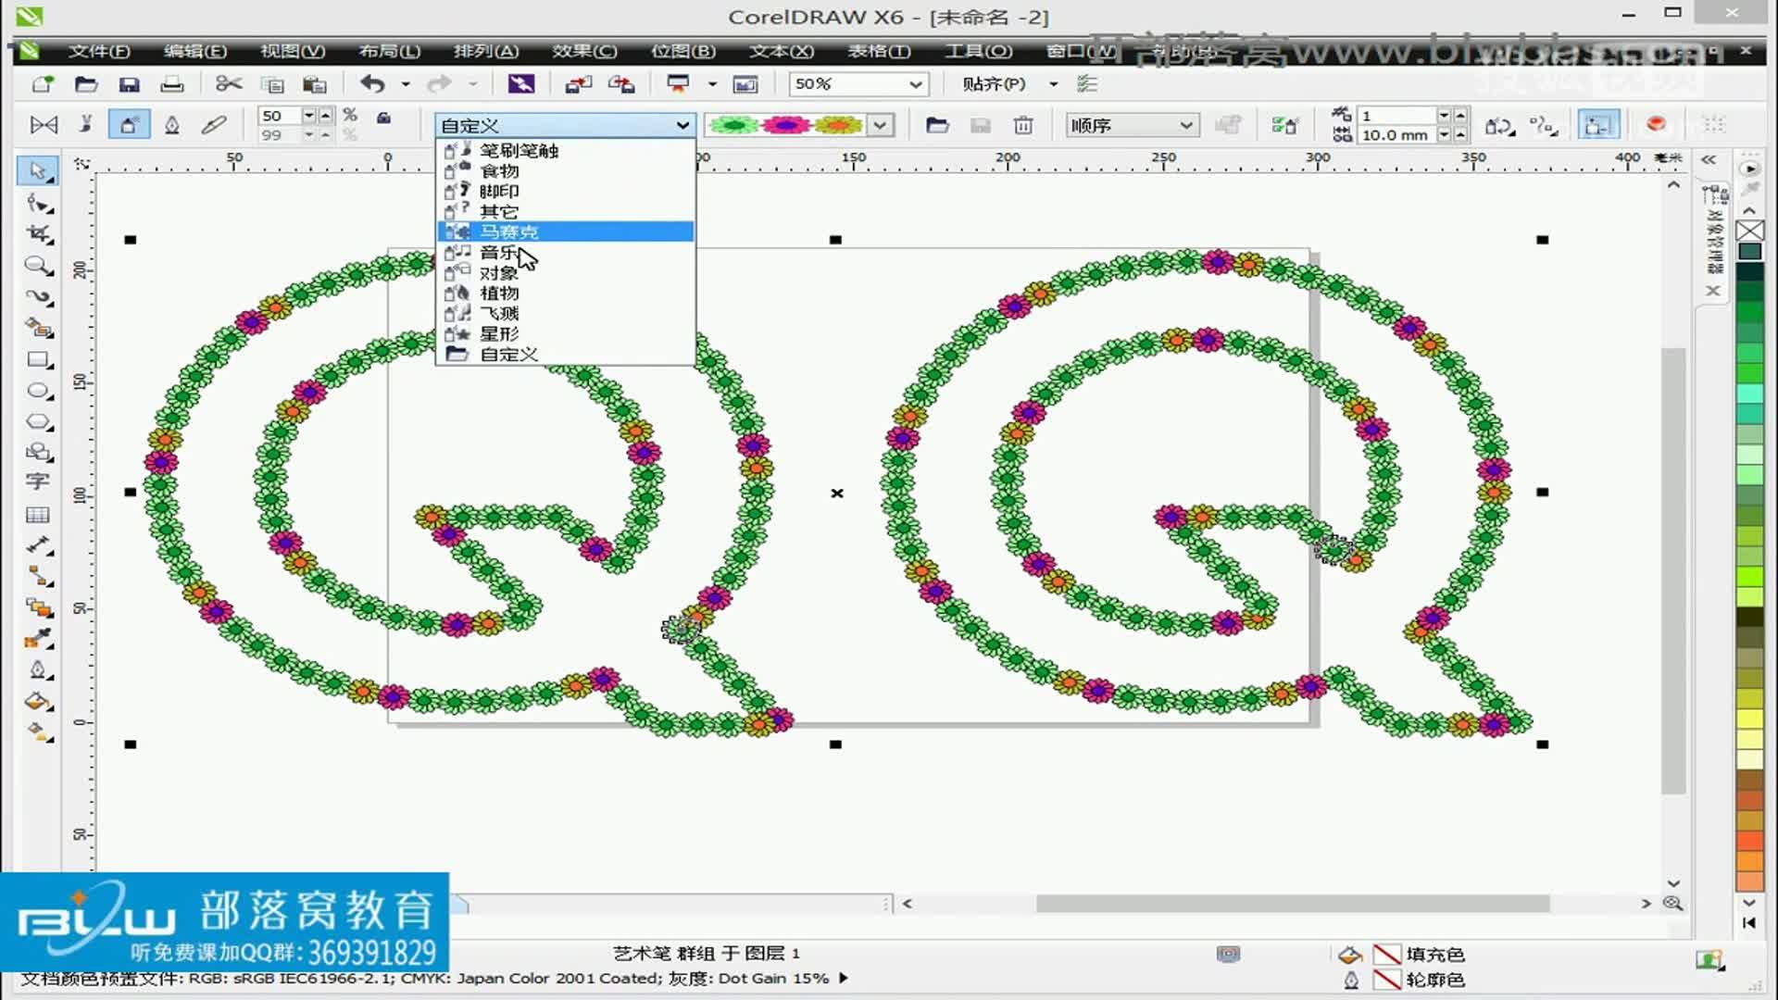Toggle the Sprayer mode button
Screen dimensions: 1778x1000
coord(129,125)
